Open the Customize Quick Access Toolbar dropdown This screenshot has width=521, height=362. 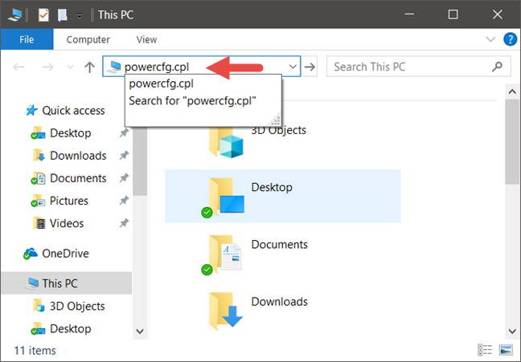coord(80,15)
